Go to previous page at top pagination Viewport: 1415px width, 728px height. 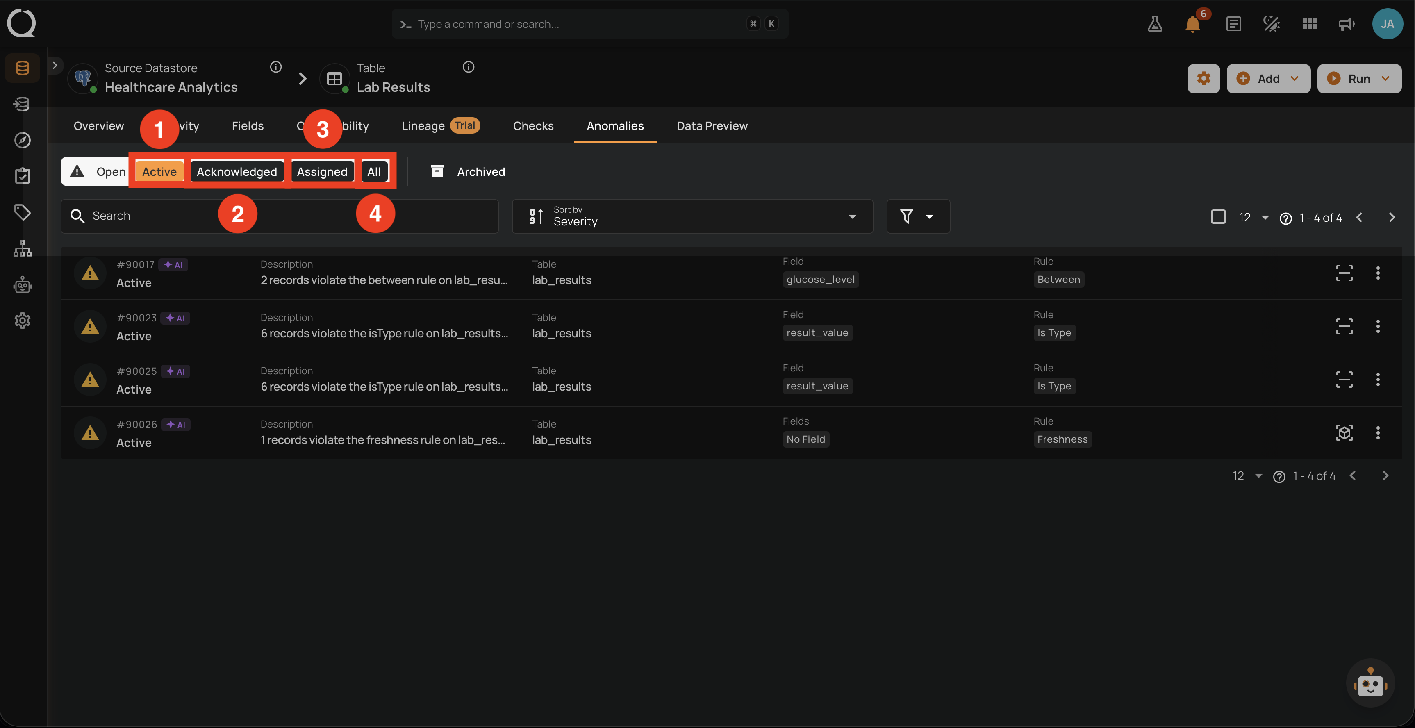[1360, 218]
